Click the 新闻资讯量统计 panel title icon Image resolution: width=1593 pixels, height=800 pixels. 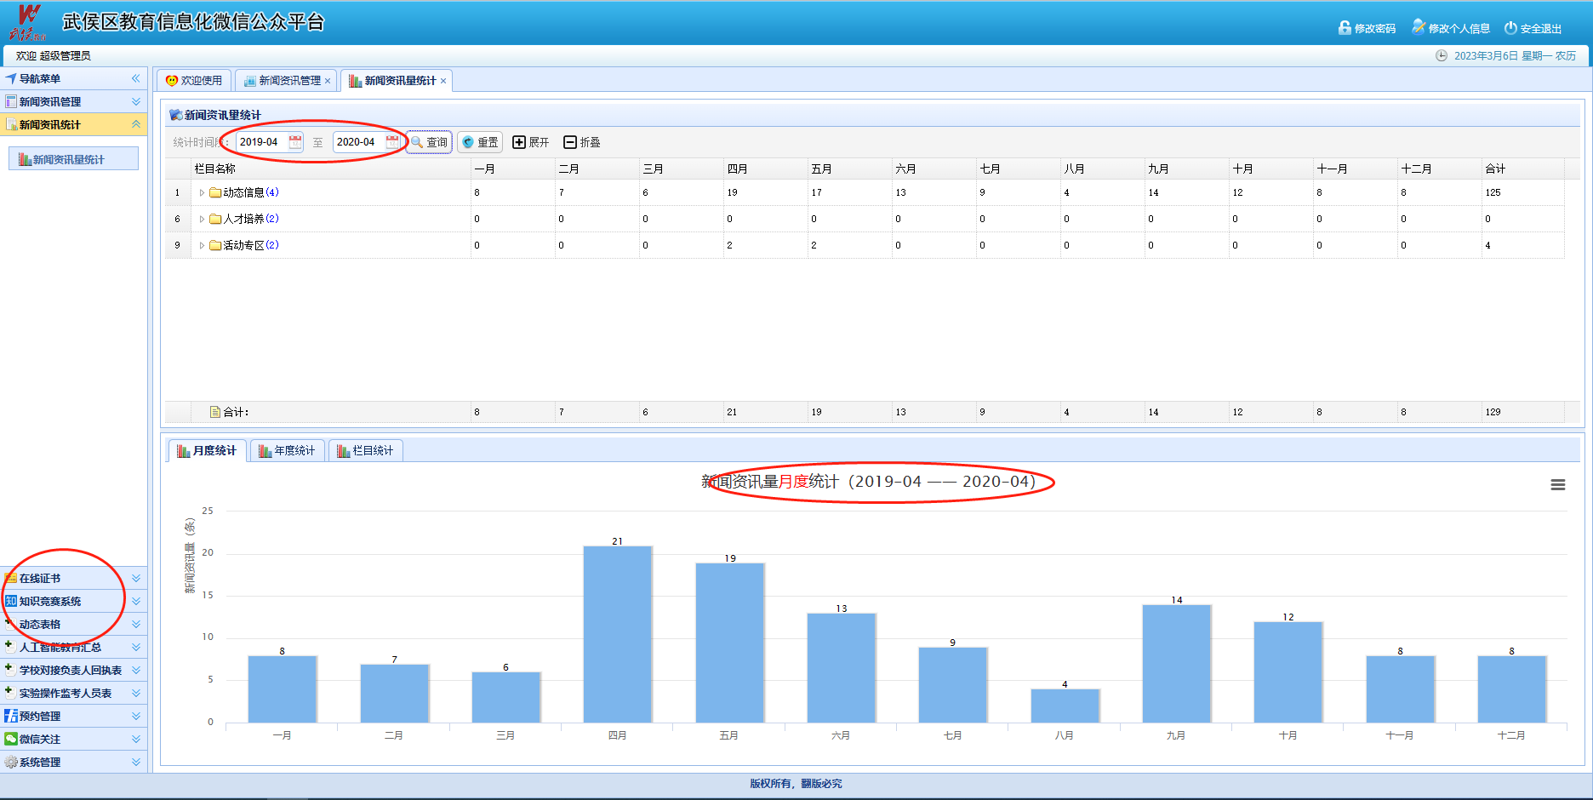176,115
